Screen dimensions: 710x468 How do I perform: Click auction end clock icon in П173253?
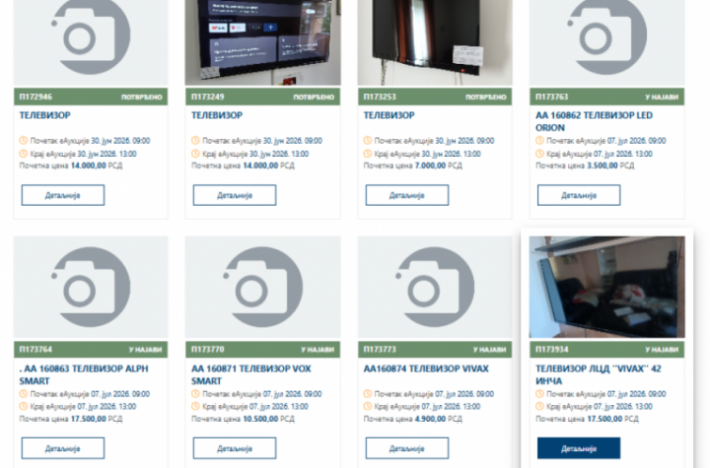[x=367, y=154]
